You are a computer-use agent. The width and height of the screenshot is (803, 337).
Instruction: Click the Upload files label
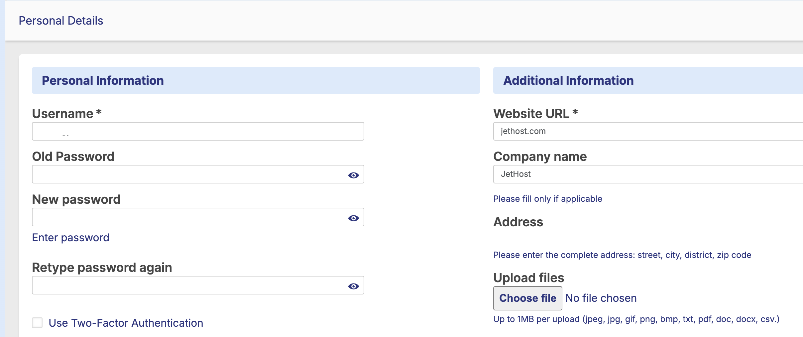[529, 278]
